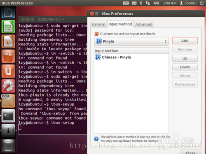
Task: Open keyboard input indicator in top panel
Action: click(x=126, y=3)
